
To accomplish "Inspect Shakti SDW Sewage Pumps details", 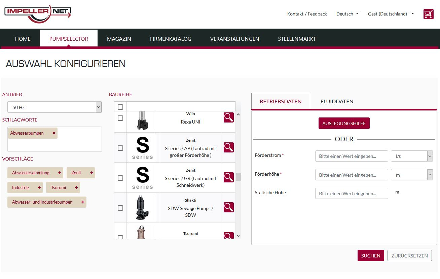I will [229, 207].
